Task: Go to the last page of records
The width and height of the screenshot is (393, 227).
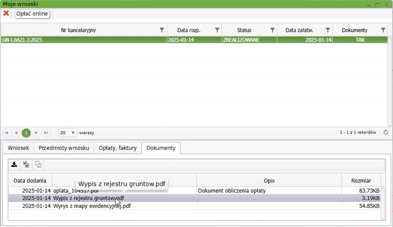Action: tap(46, 133)
